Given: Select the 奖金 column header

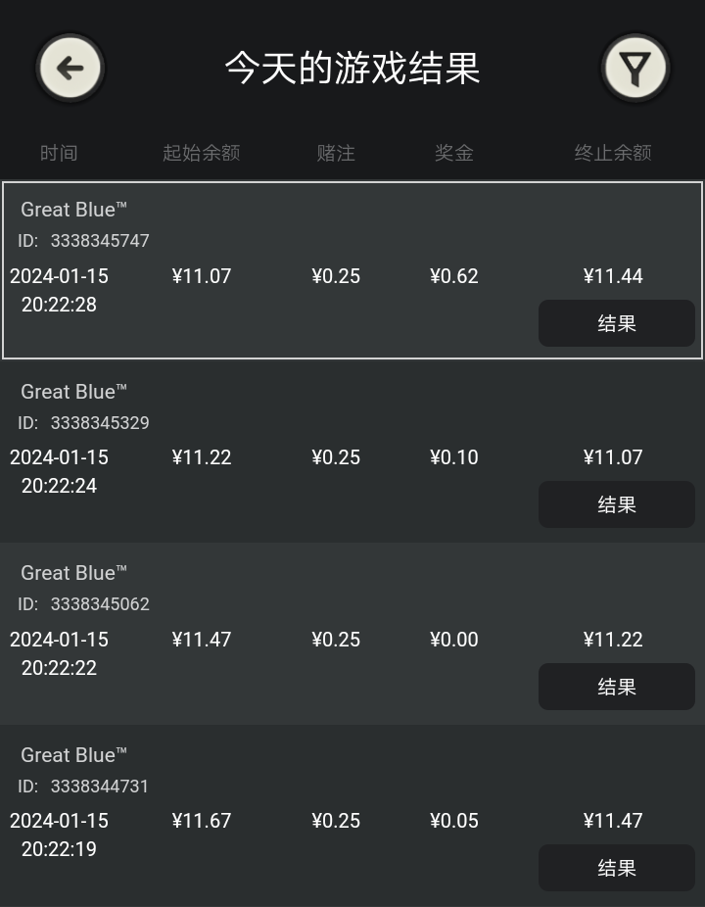Looking at the screenshot, I should (454, 153).
